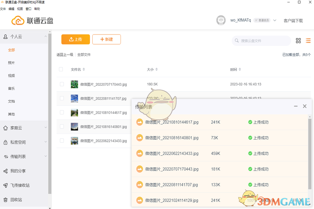The image size is (314, 209).
Task: Open the 编辑 menu
Action: click(11, 9)
